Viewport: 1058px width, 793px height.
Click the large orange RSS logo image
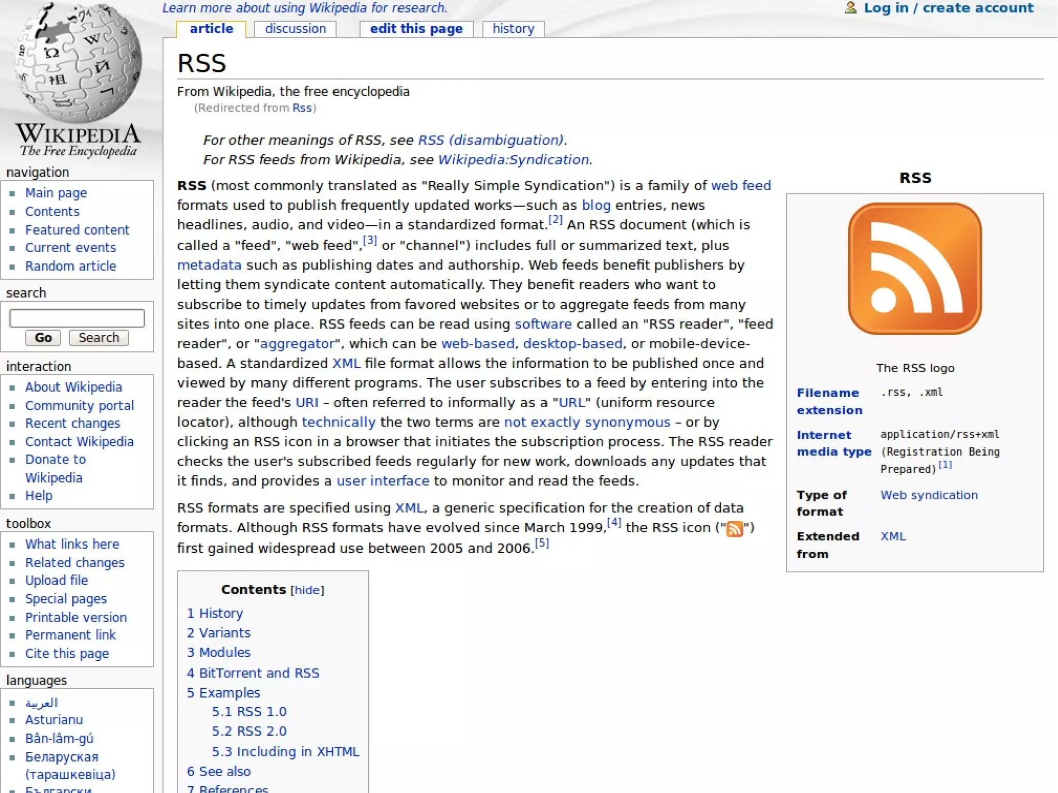(914, 269)
